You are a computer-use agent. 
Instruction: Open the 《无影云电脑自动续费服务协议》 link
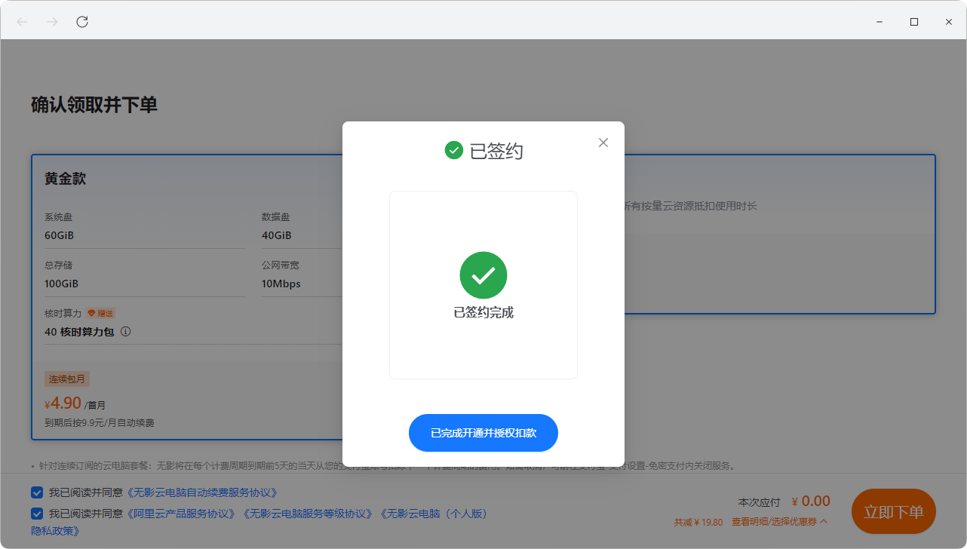click(202, 492)
